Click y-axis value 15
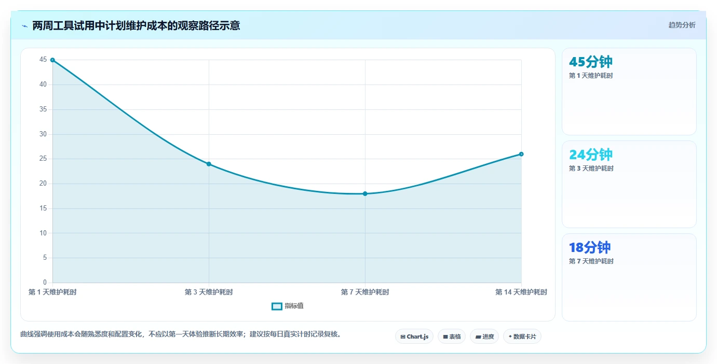 coord(43,208)
